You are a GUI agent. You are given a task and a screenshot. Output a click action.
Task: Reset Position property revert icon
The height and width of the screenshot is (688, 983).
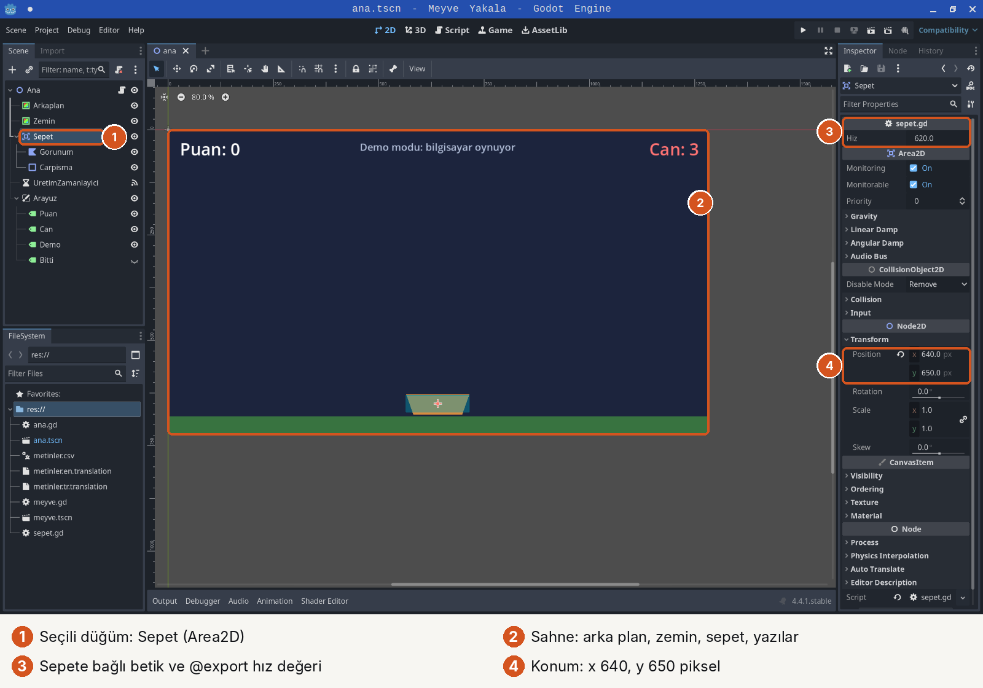tap(901, 354)
